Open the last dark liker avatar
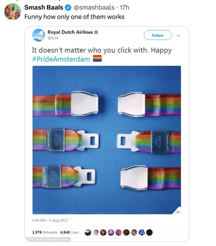The image size is (216, 246). point(149,232)
